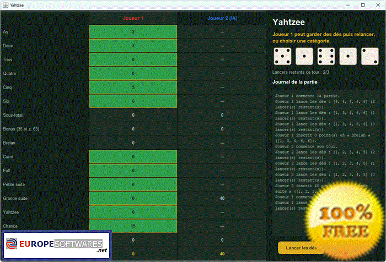Click Joueur 2's empty Yahtzee cell
386x262 pixels.
pyautogui.click(x=222, y=212)
